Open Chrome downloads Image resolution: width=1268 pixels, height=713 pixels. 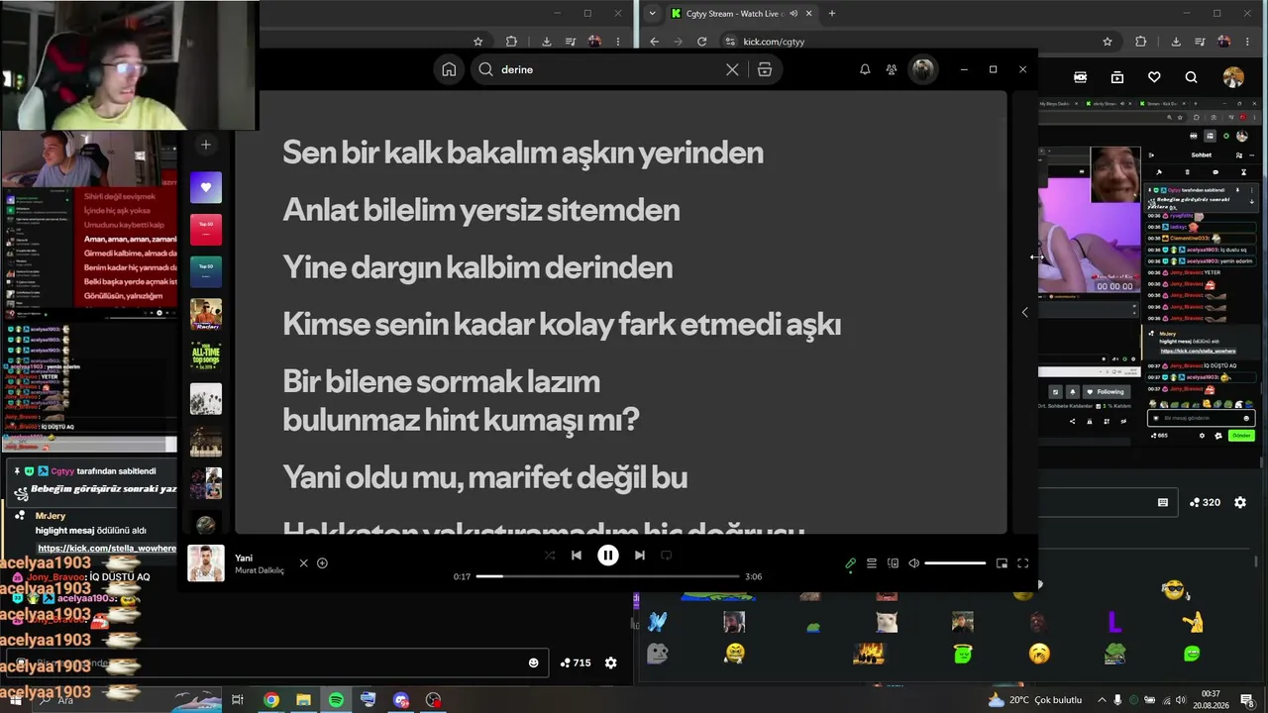tap(1176, 42)
